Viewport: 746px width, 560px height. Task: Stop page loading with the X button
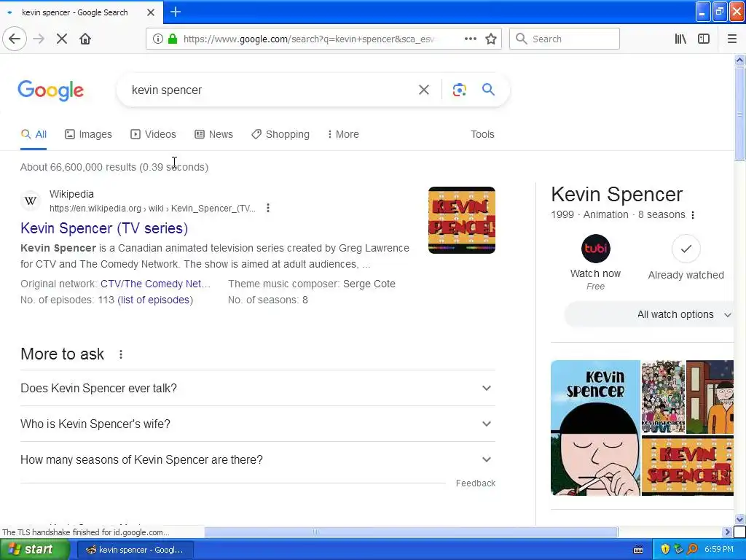(x=62, y=39)
